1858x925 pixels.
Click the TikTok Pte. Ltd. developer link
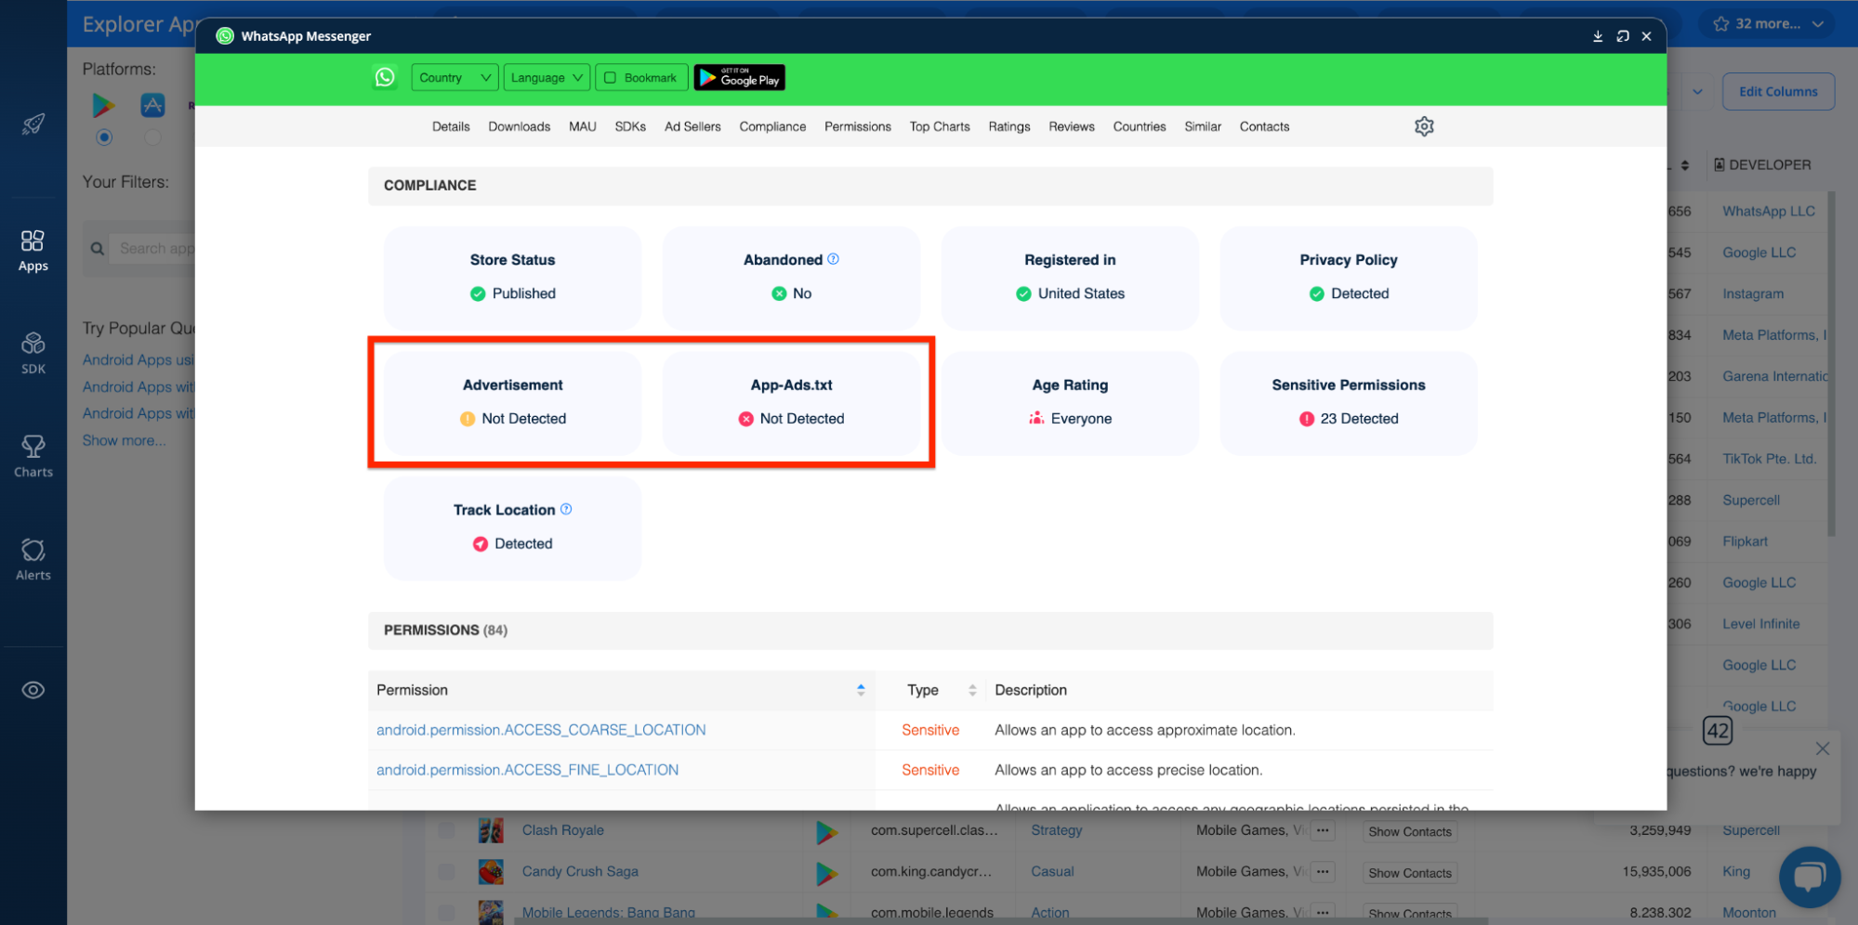(1769, 459)
